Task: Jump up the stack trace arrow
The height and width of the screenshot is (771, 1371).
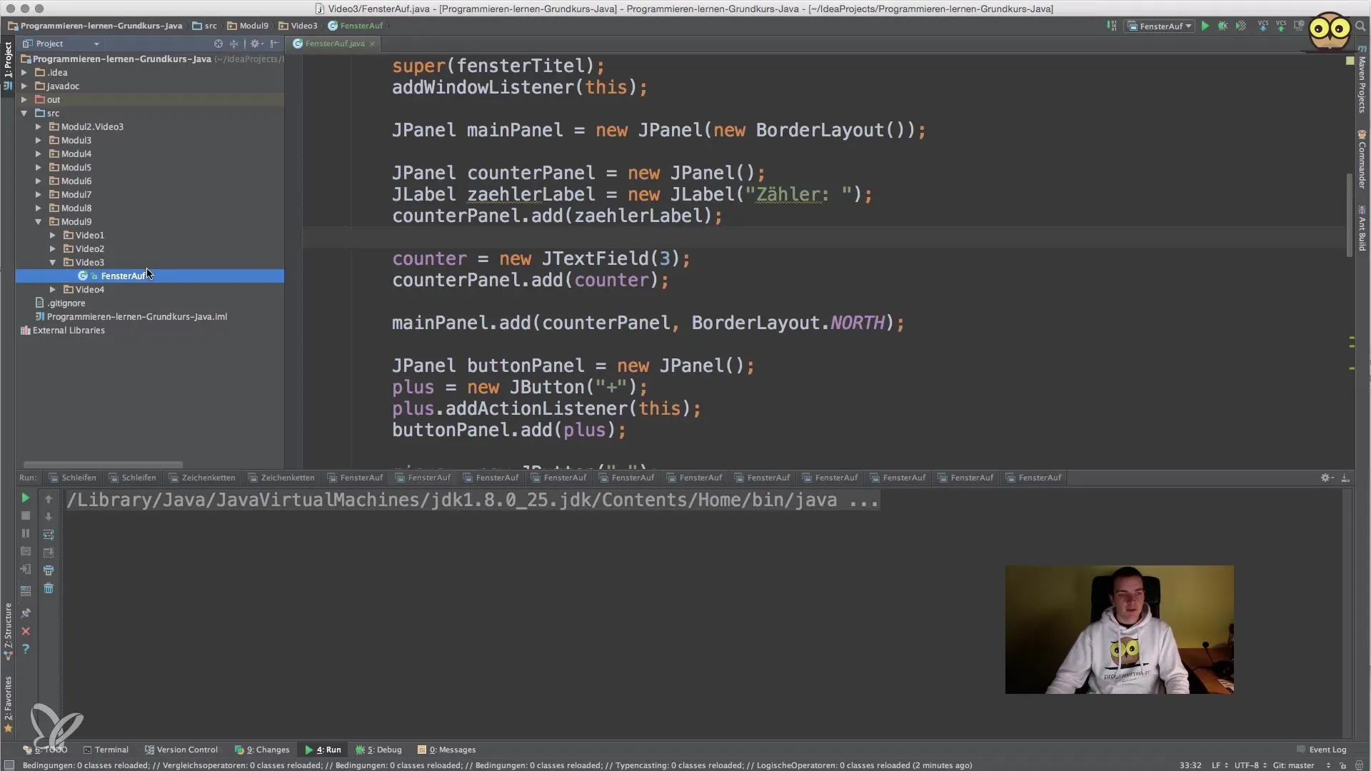Action: click(x=49, y=499)
